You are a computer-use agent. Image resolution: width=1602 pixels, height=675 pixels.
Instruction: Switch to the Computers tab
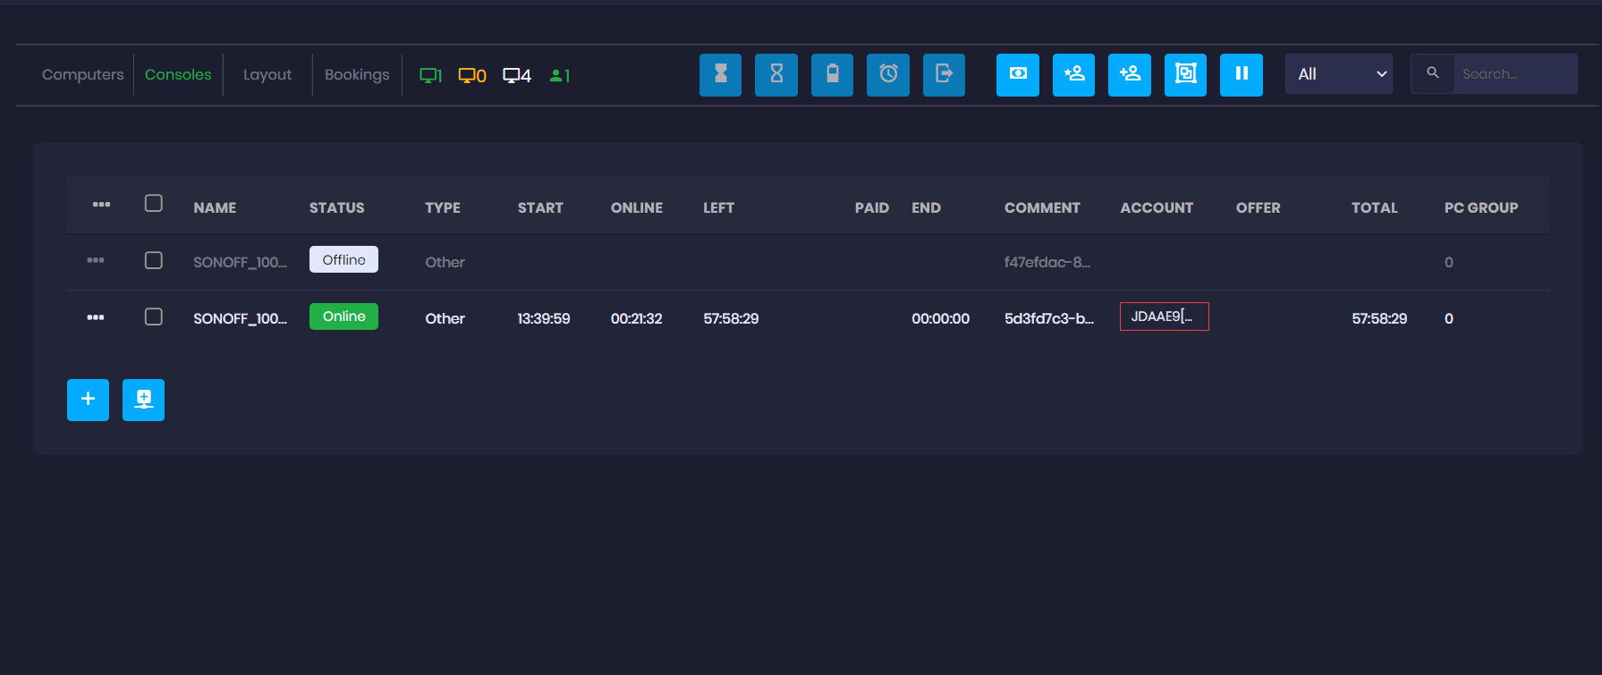(x=82, y=74)
